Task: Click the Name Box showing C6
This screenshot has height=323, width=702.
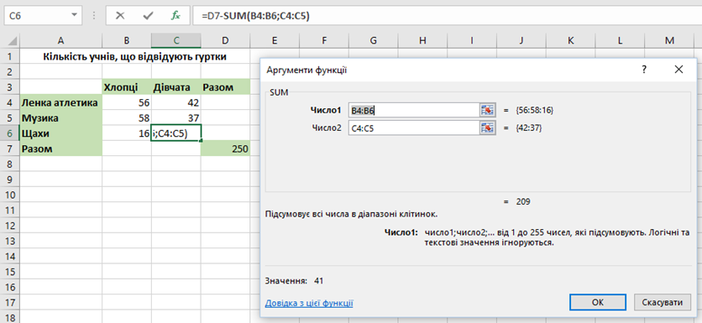Action: pyautogui.click(x=38, y=16)
